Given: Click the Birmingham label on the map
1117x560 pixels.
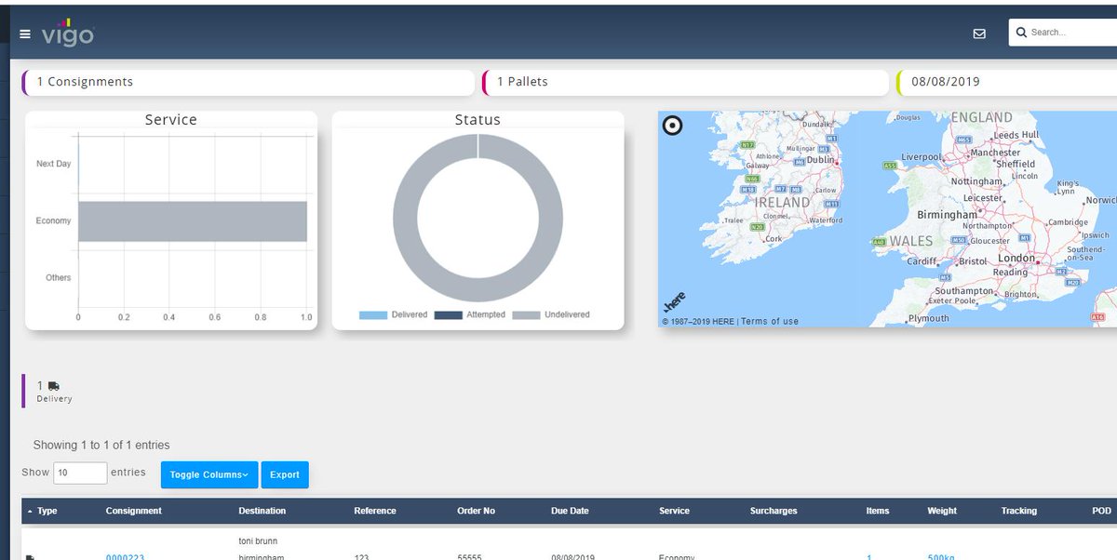Looking at the screenshot, I should click(948, 215).
